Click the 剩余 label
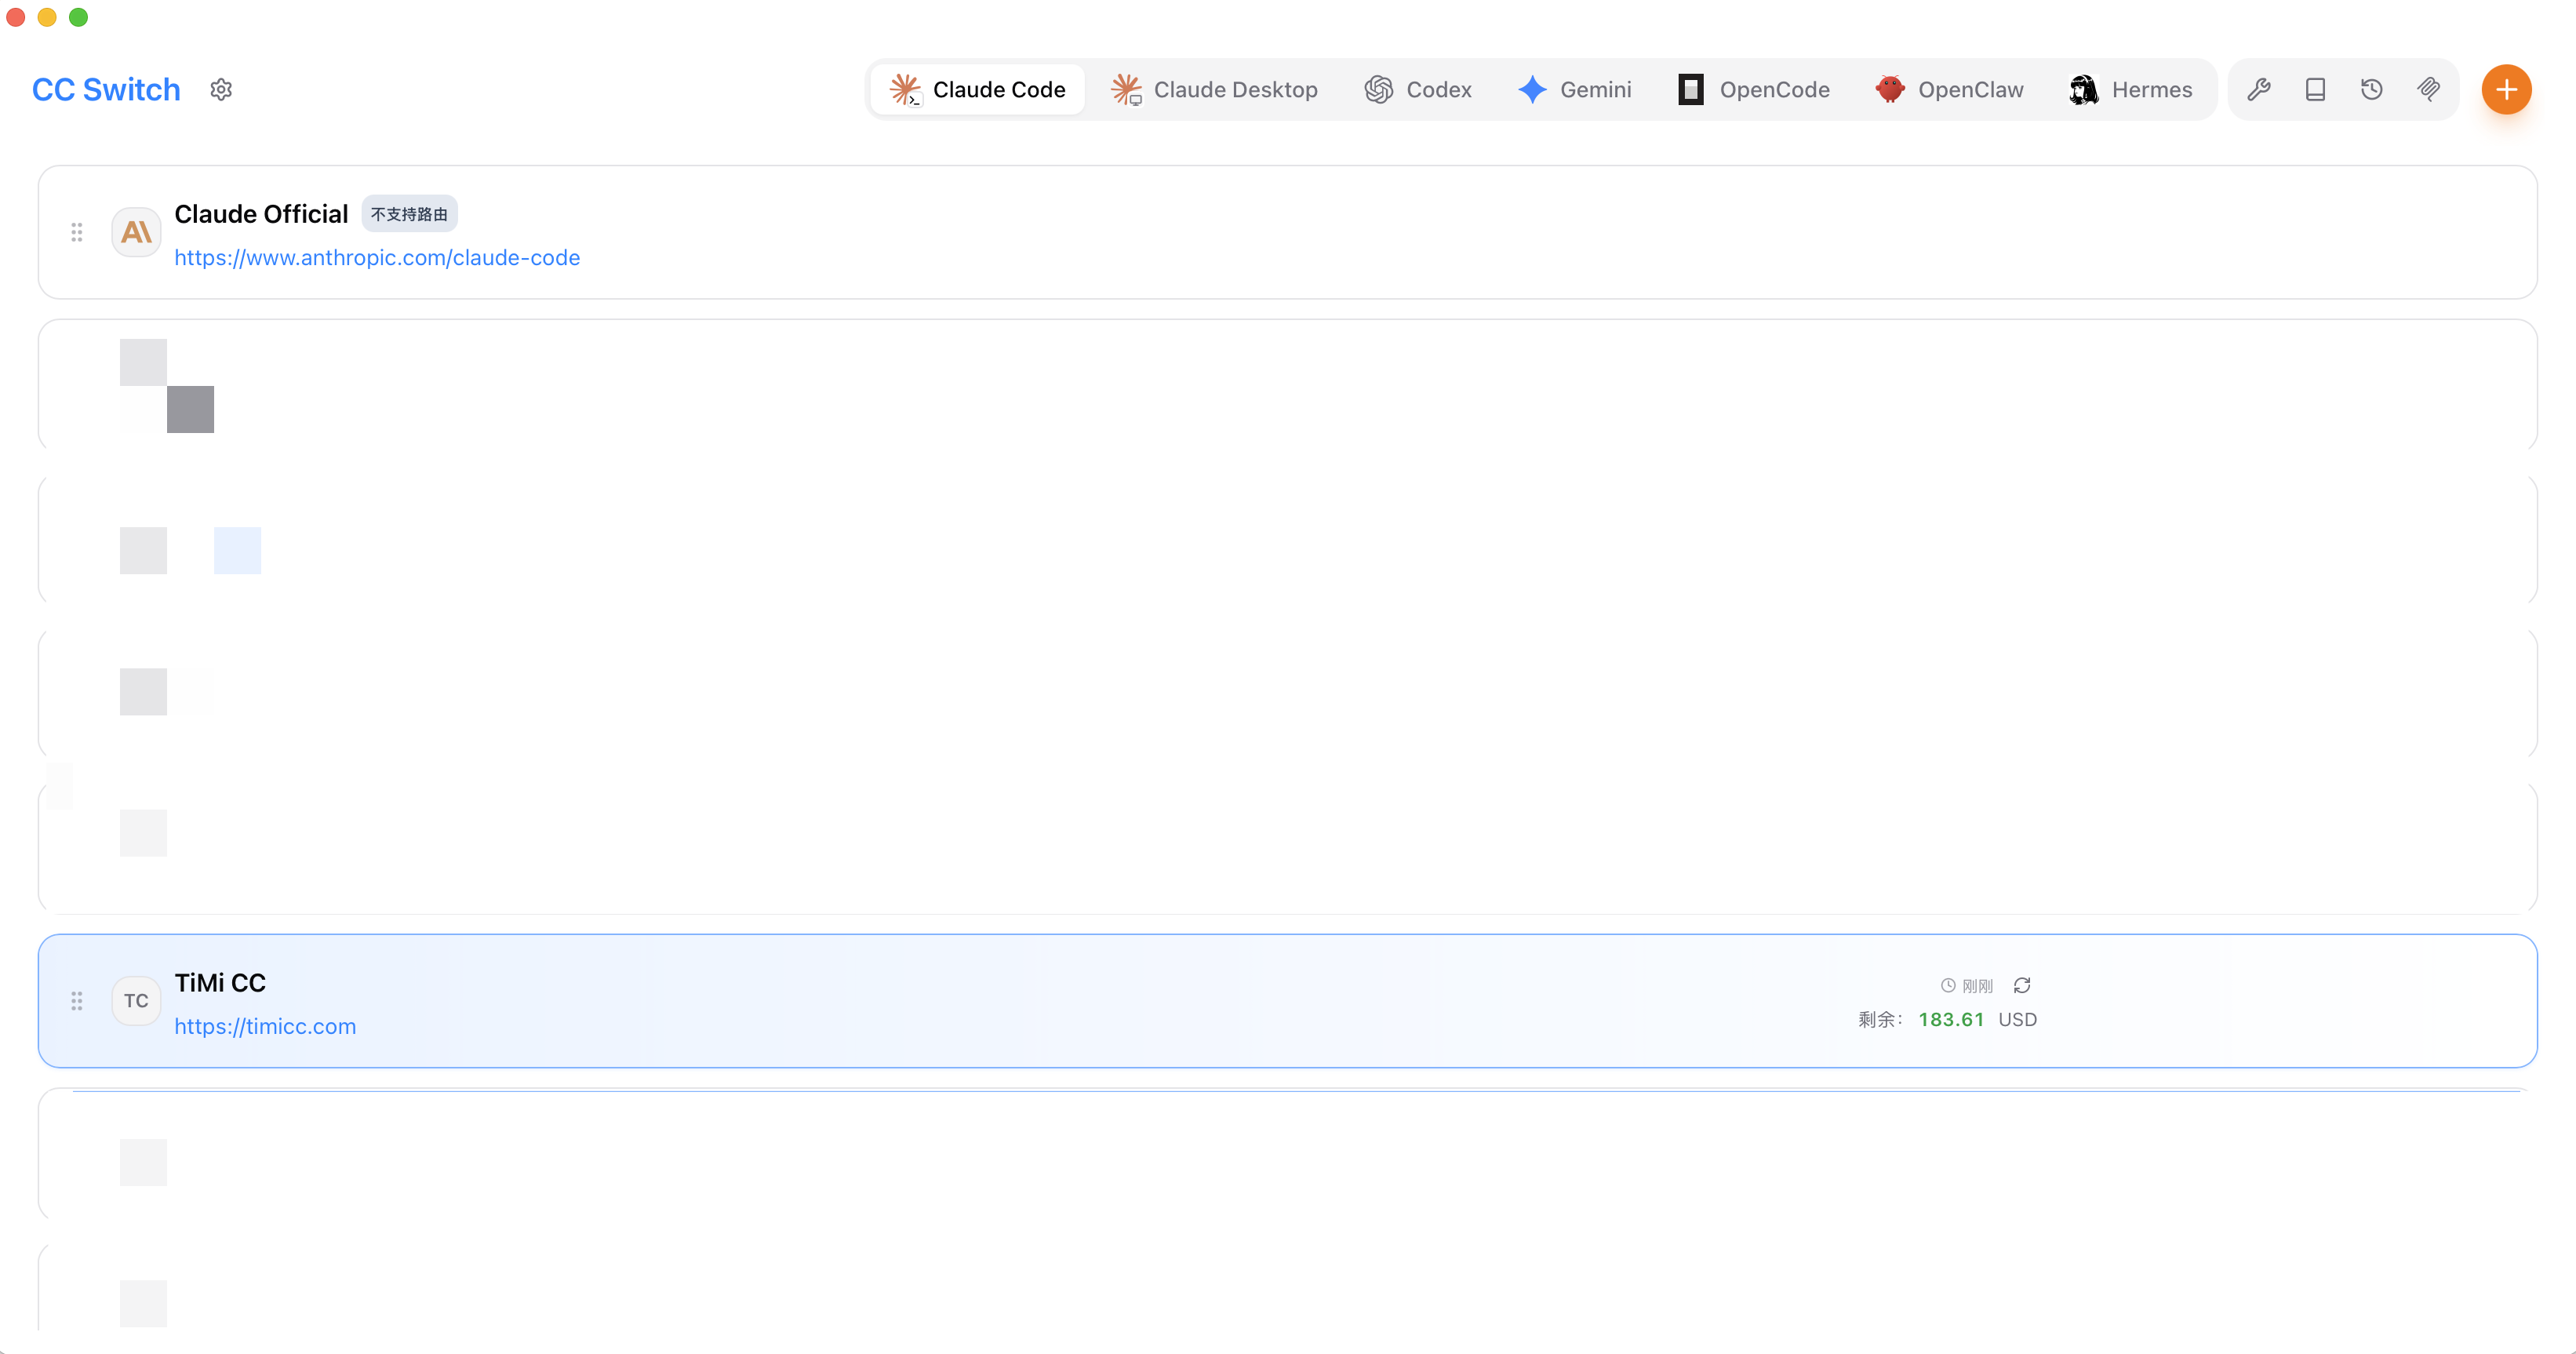This screenshot has height=1354, width=2576. click(x=1880, y=1020)
